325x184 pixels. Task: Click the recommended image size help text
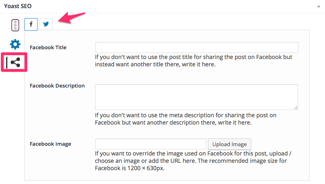[193, 161]
